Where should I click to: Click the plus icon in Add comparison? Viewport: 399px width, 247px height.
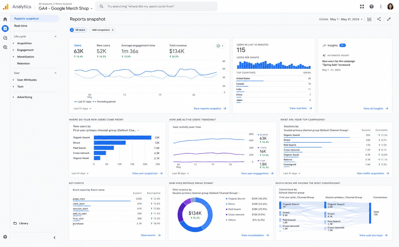113,30
